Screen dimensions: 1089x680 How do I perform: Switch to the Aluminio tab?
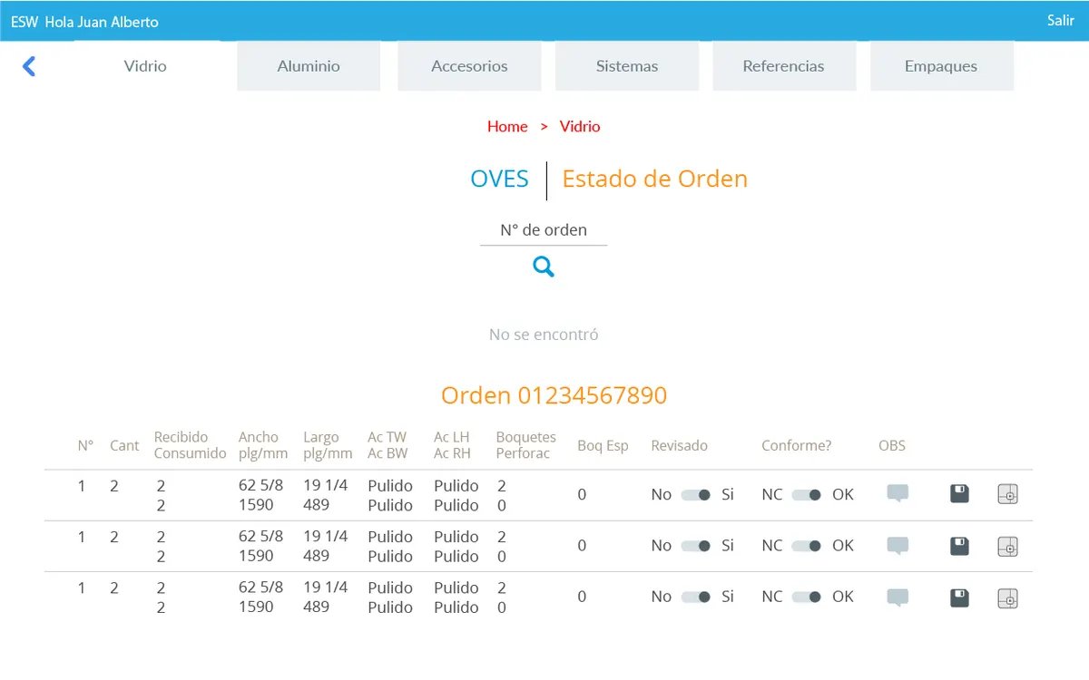point(309,66)
